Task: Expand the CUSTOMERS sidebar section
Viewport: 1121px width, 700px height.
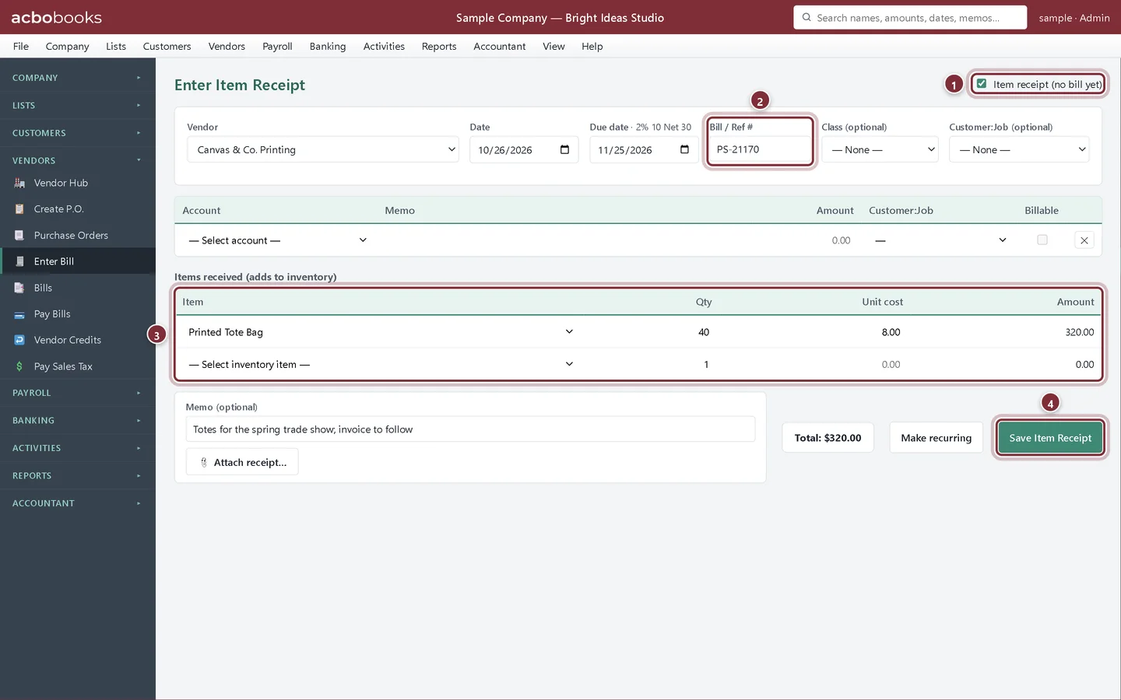Action: click(x=78, y=133)
